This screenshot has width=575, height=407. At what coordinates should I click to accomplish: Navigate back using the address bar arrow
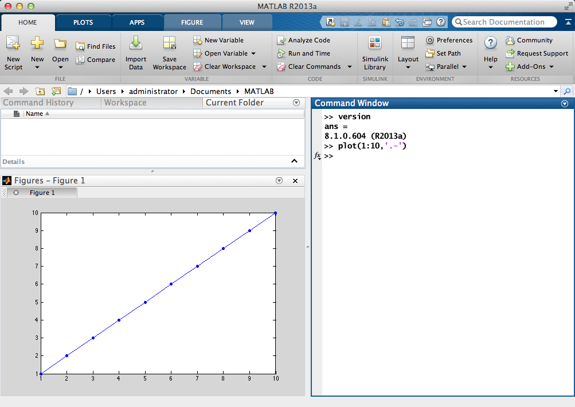pyautogui.click(x=8, y=91)
